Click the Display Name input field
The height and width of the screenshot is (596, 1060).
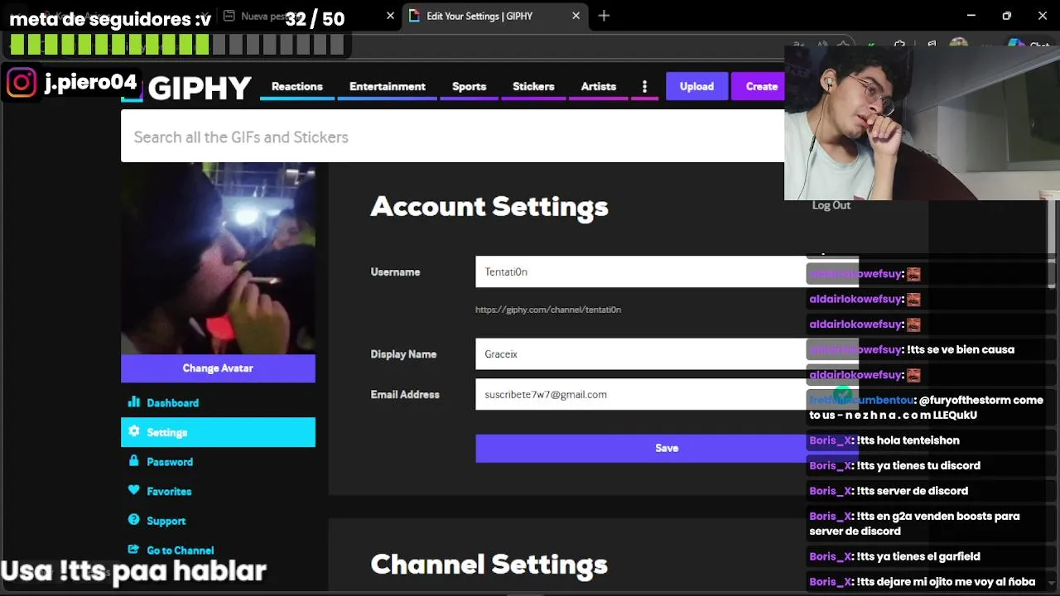click(667, 353)
